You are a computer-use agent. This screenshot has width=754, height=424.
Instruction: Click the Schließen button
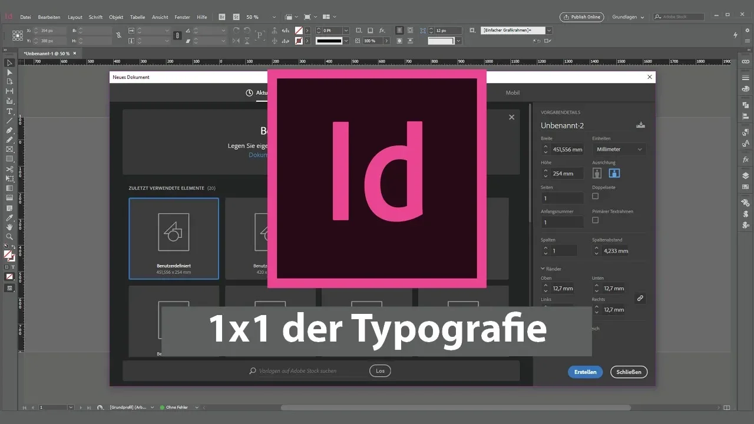click(629, 372)
